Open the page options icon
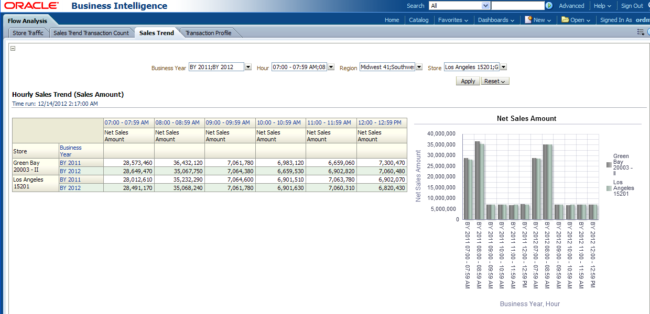Image resolution: width=650 pixels, height=314 pixels. (641, 32)
